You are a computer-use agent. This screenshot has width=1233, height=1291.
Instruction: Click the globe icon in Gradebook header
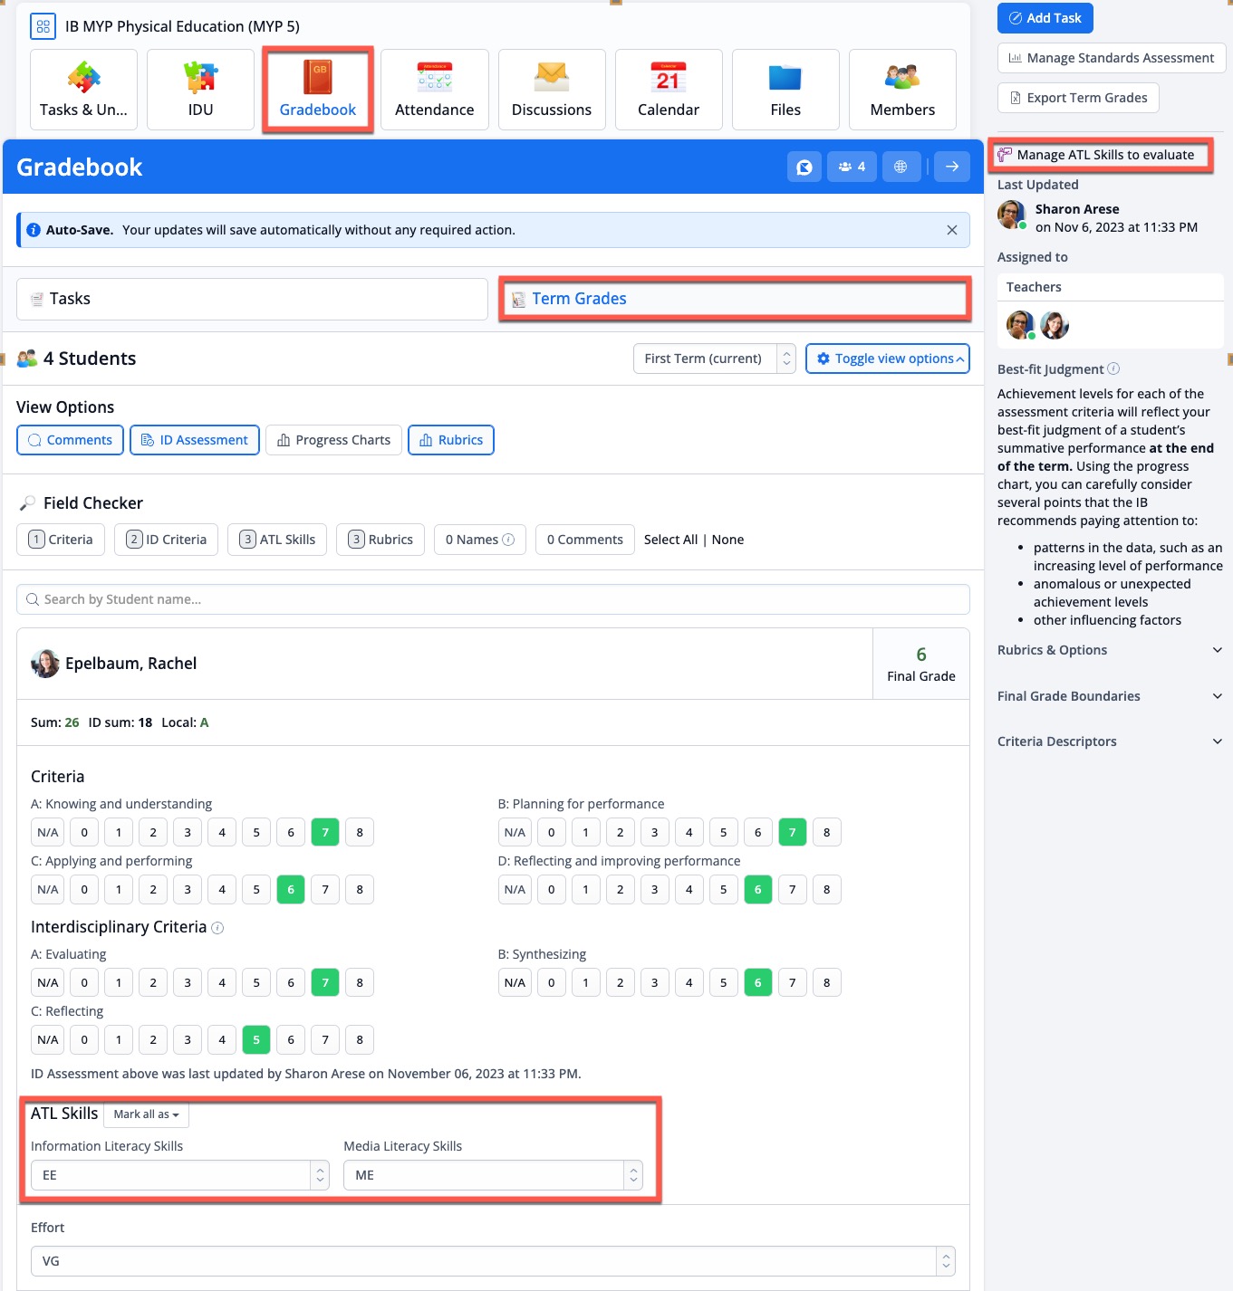[901, 167]
